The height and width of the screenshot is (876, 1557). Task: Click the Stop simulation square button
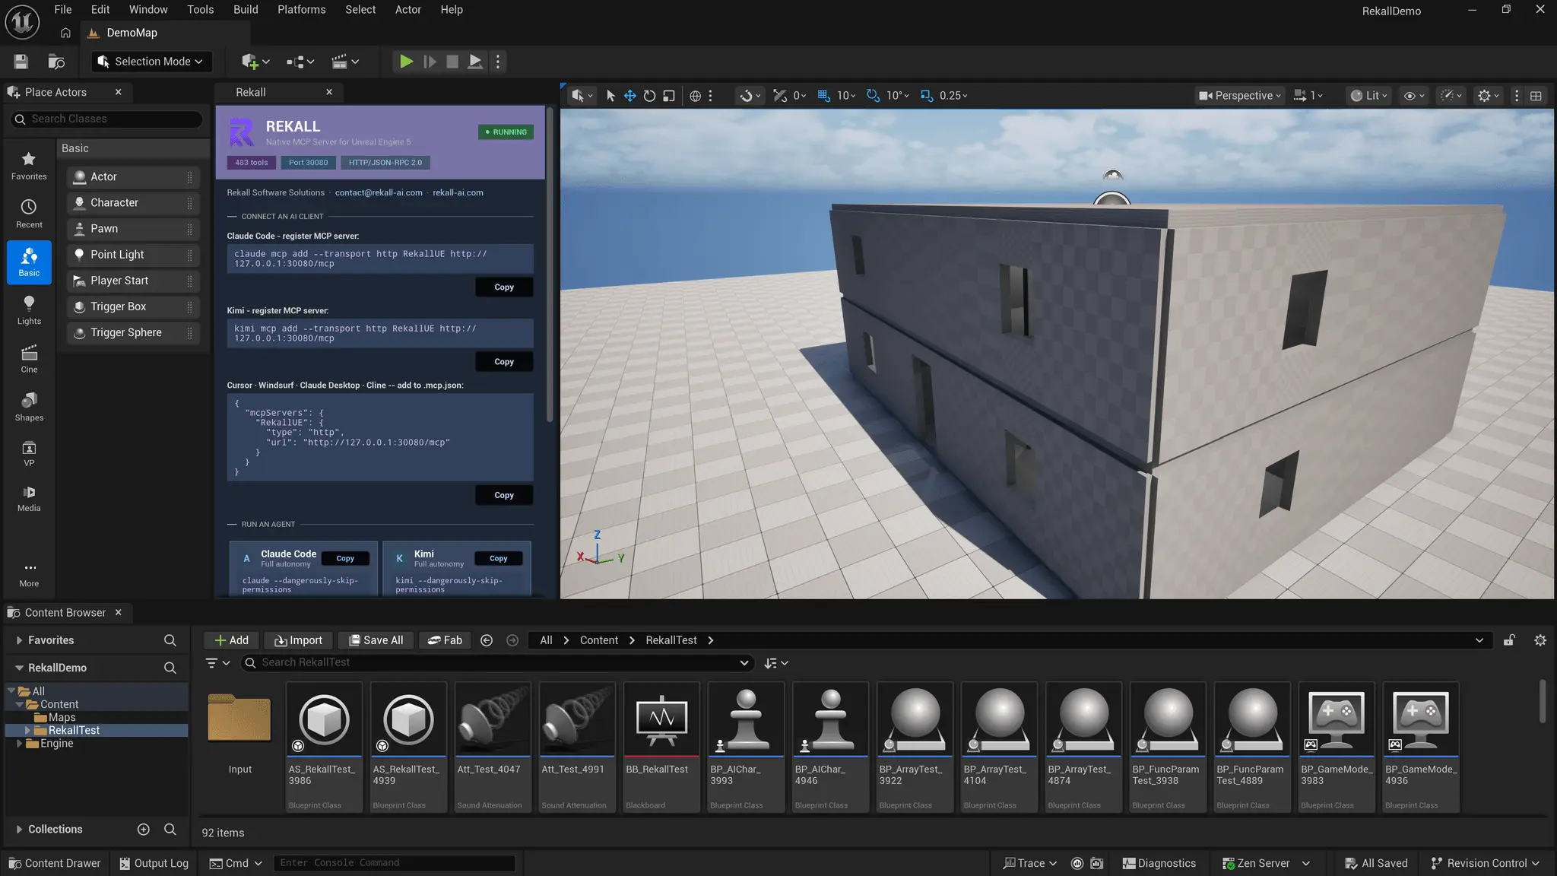(452, 62)
